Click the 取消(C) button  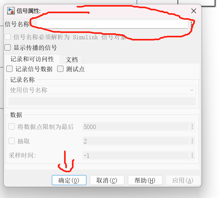(107, 180)
